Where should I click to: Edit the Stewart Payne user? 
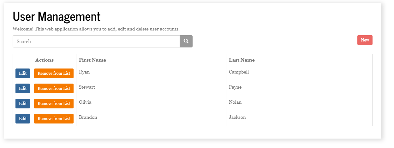click(x=23, y=88)
